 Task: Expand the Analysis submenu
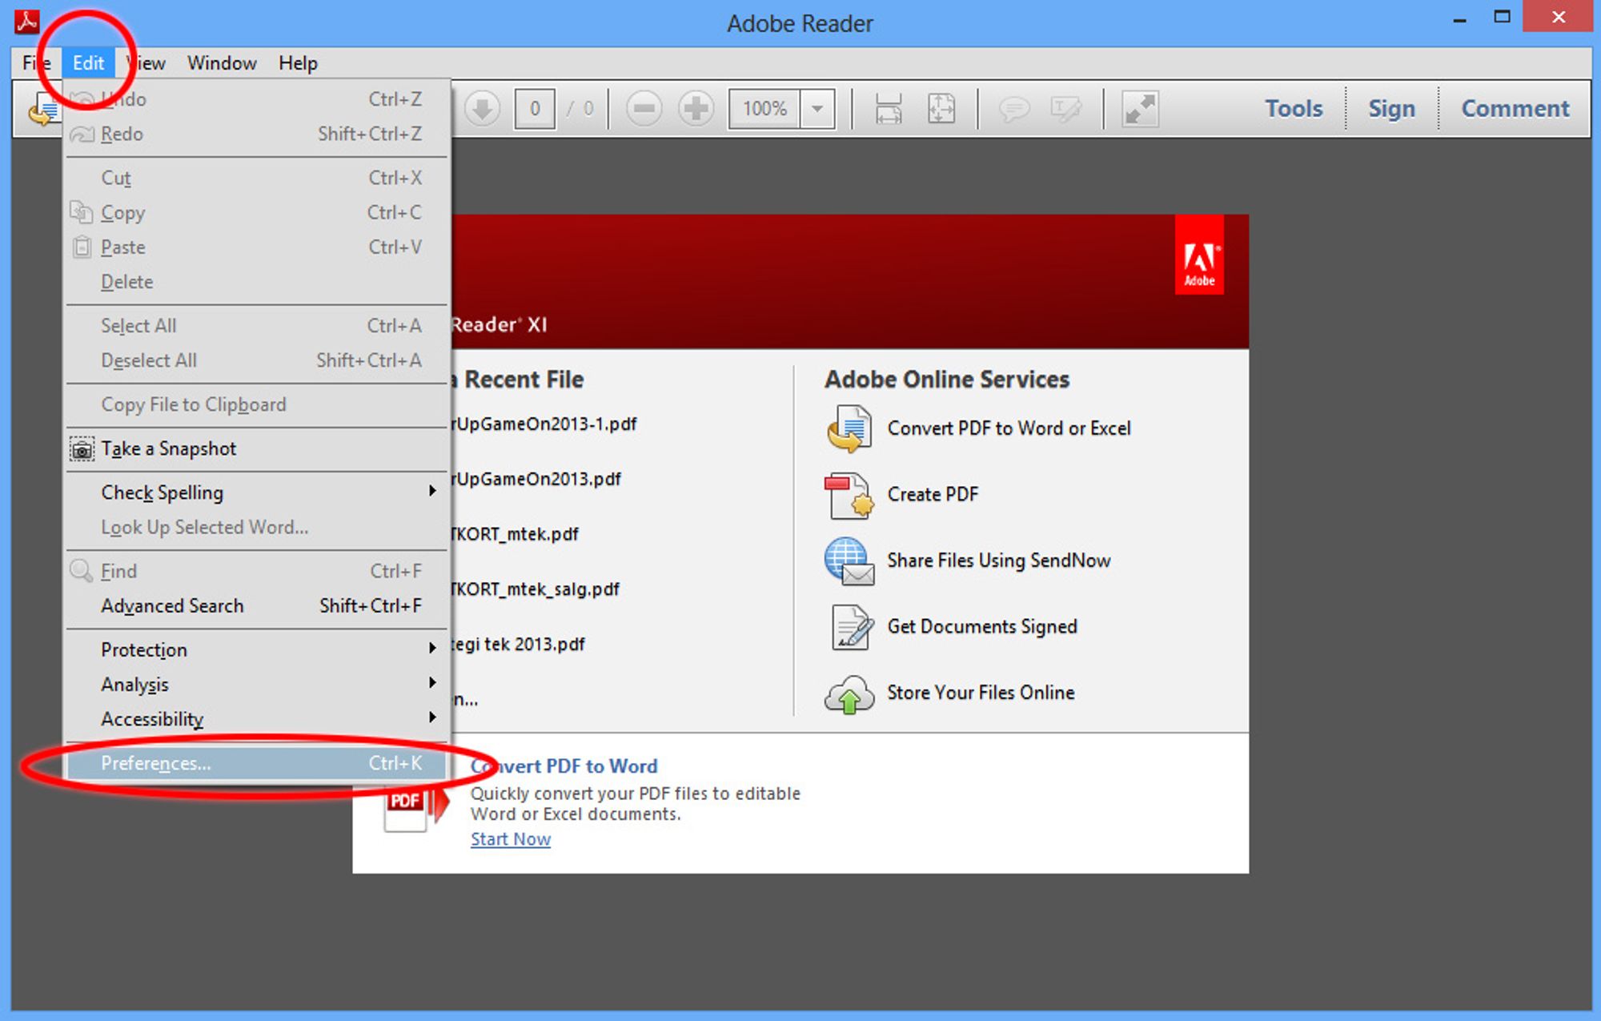(x=257, y=685)
